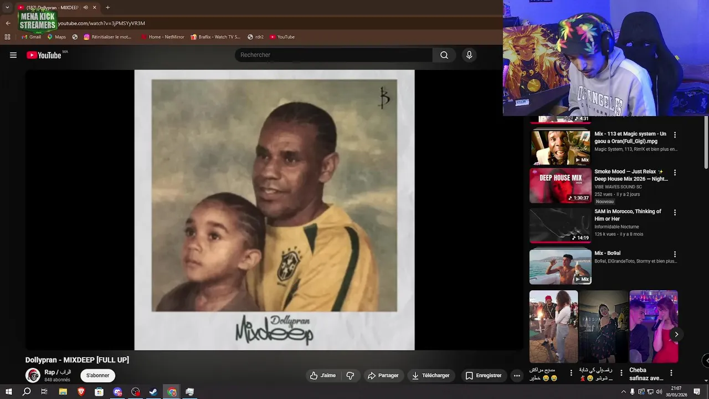Open options for Mix - Bo9al
The image size is (709, 399).
[675, 254]
